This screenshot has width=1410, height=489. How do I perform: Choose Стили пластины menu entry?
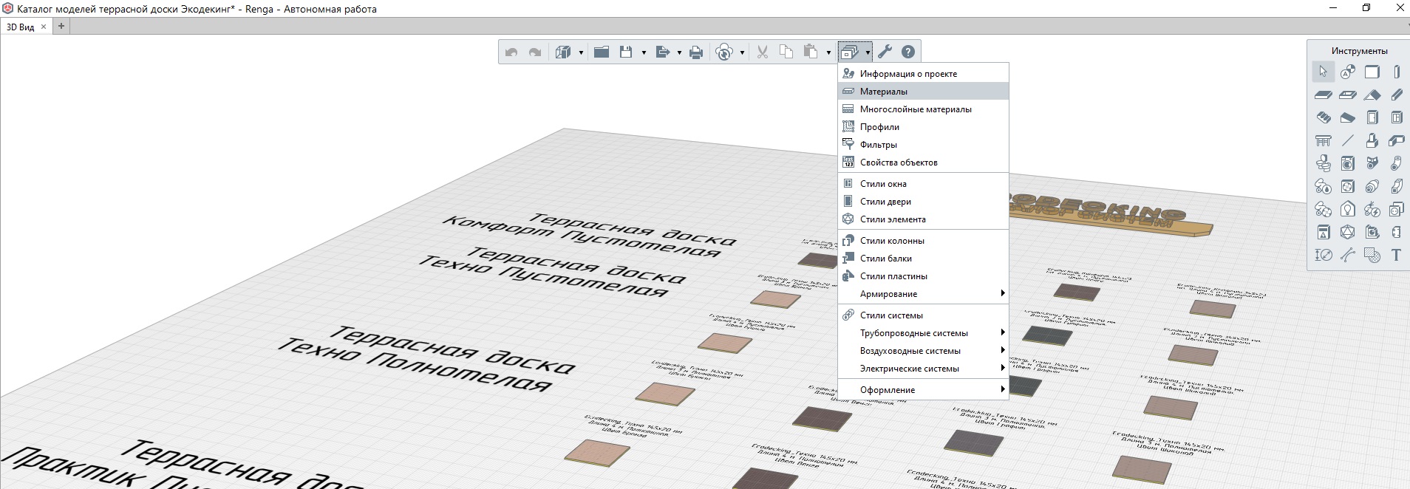click(x=923, y=276)
